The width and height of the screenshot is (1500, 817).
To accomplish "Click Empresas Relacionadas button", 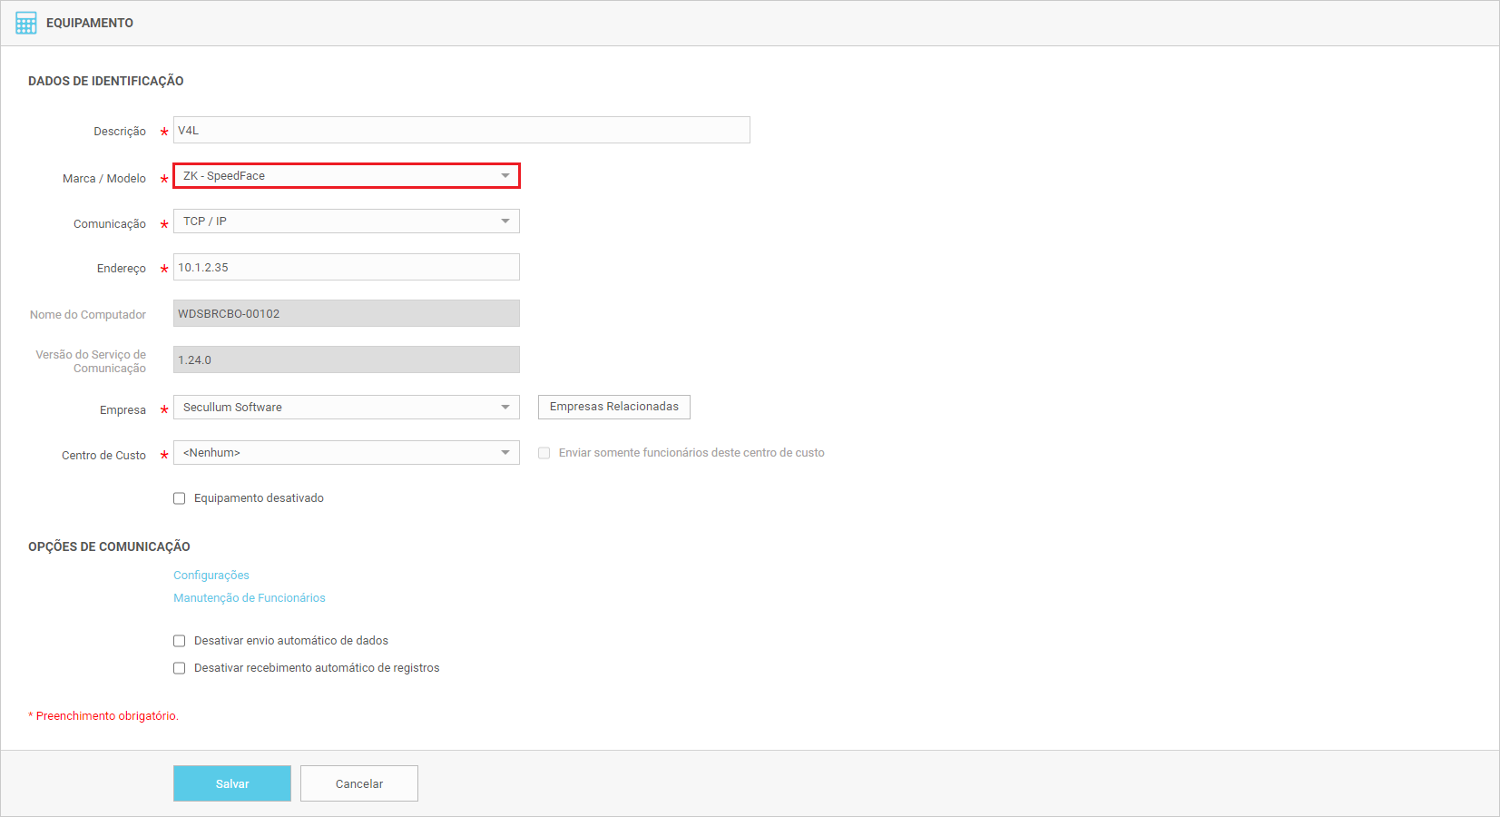I will [x=614, y=407].
